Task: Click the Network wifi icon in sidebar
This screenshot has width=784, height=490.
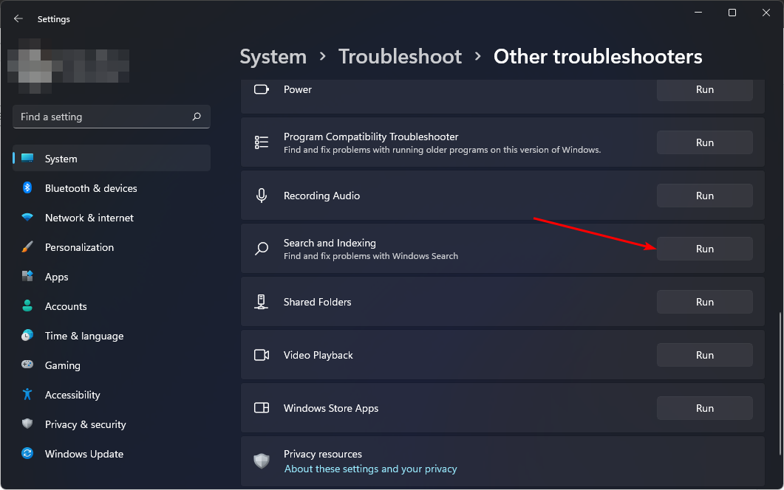Action: tap(27, 217)
